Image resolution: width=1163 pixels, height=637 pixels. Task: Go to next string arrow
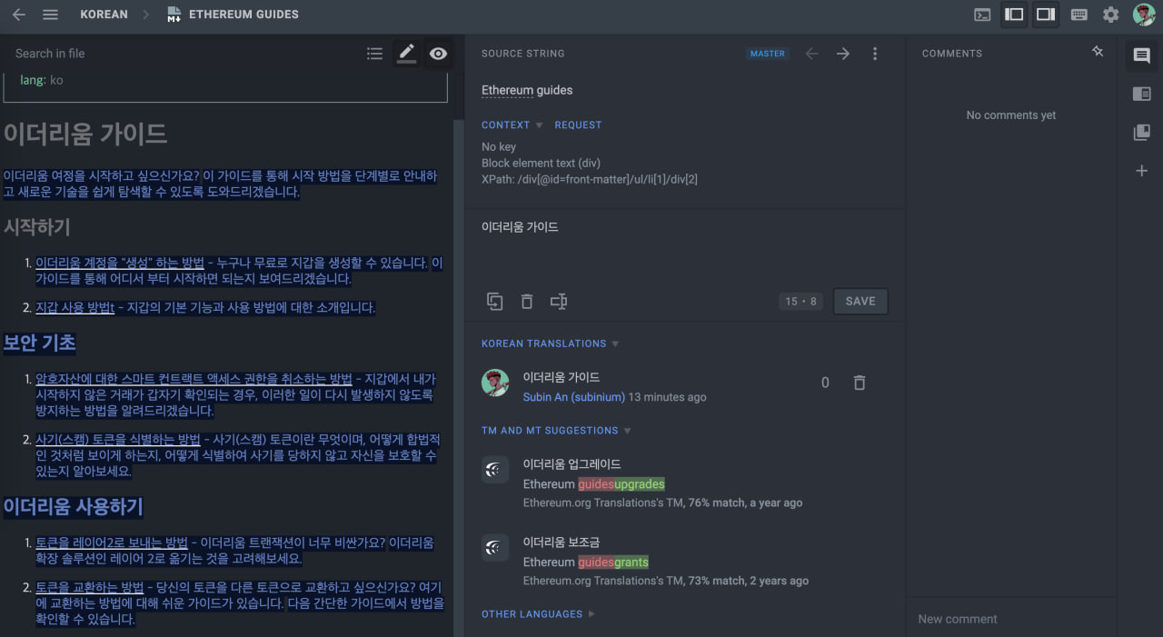pyautogui.click(x=843, y=54)
